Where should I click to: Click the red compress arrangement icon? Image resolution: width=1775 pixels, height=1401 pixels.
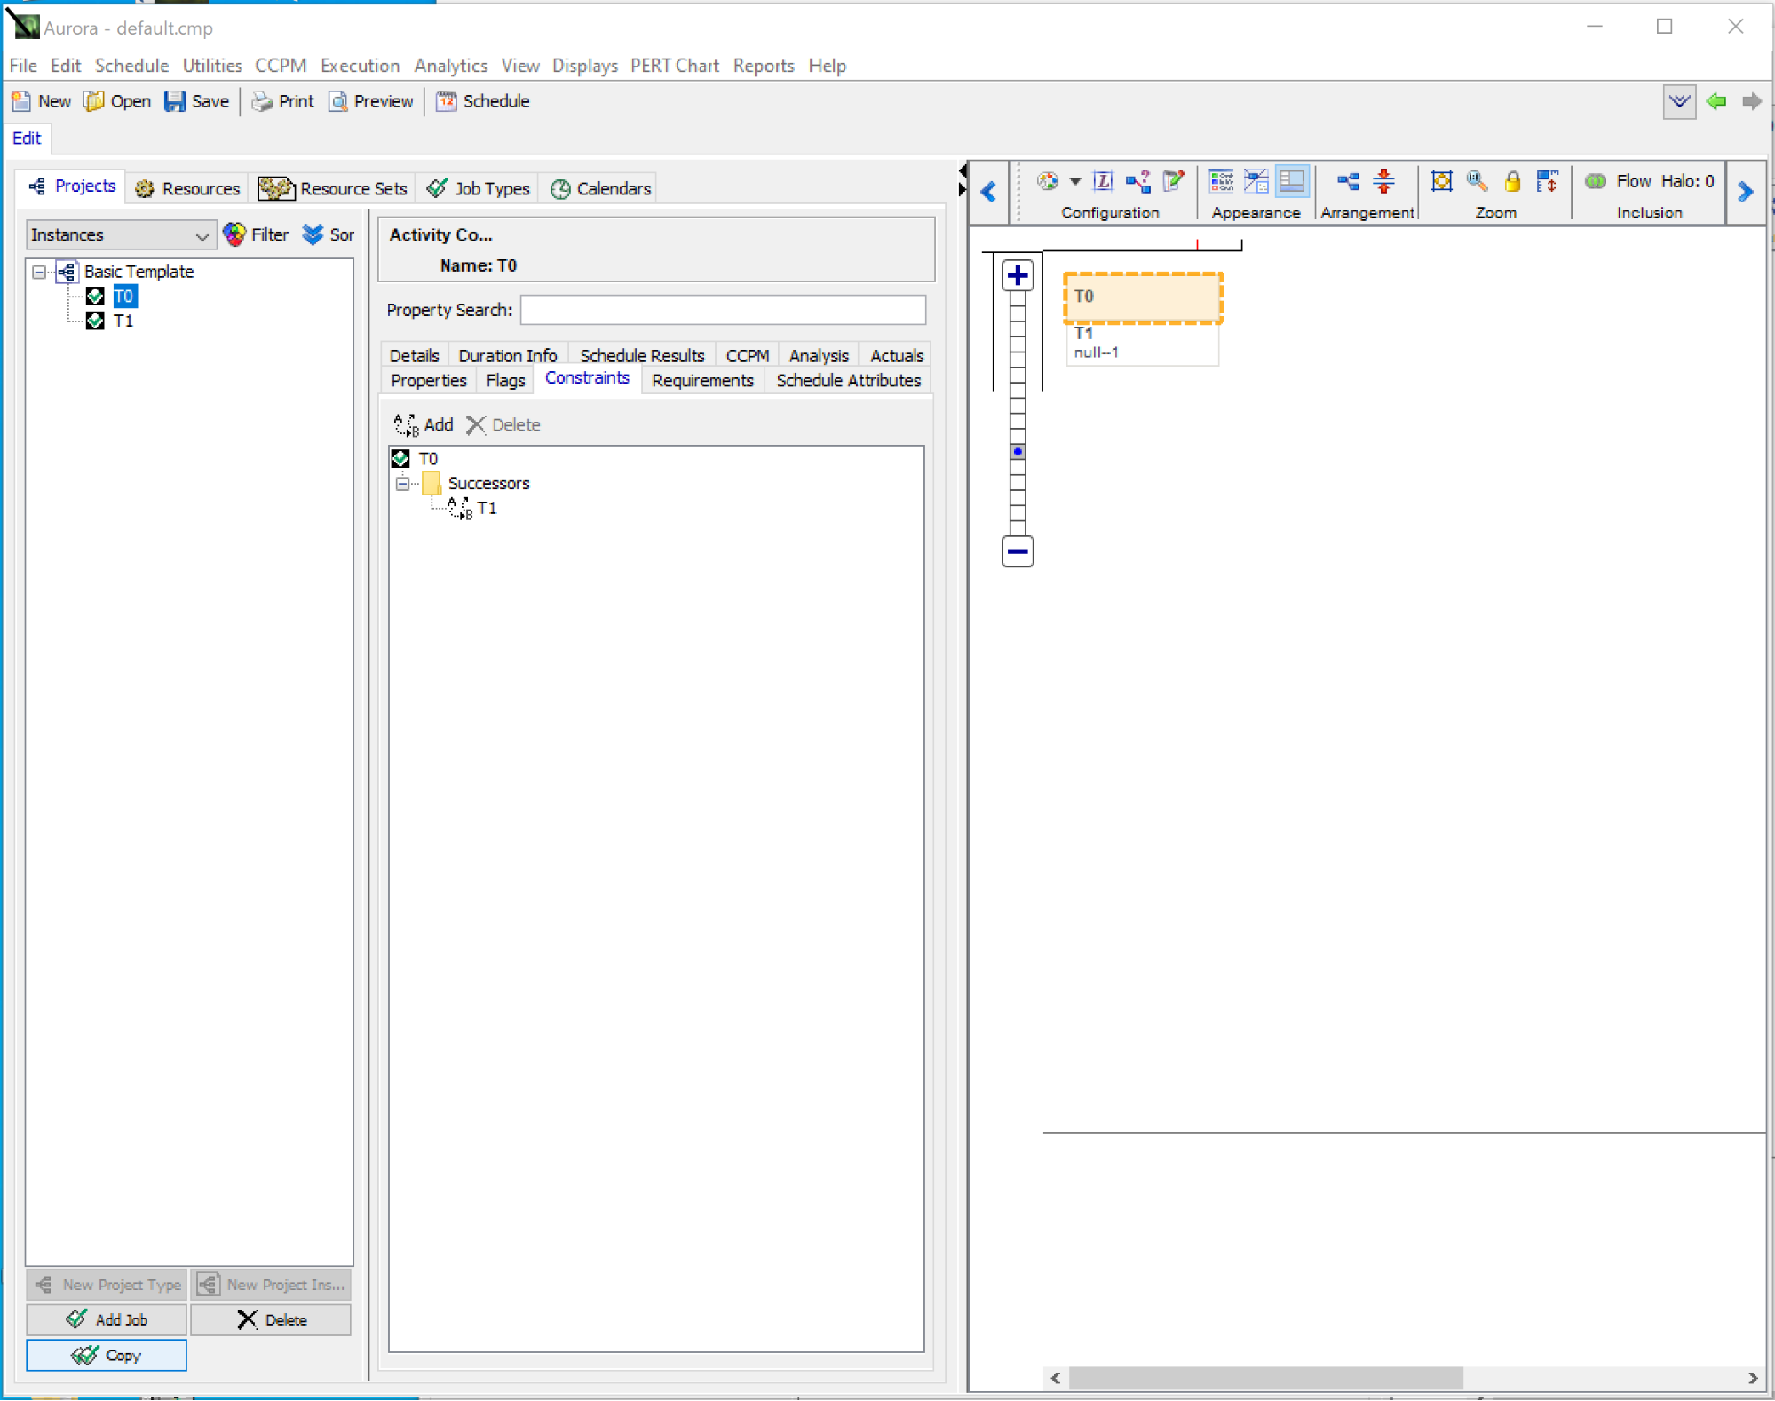coord(1383,181)
